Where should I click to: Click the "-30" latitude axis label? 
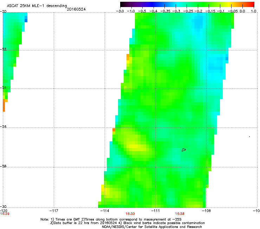3,206
